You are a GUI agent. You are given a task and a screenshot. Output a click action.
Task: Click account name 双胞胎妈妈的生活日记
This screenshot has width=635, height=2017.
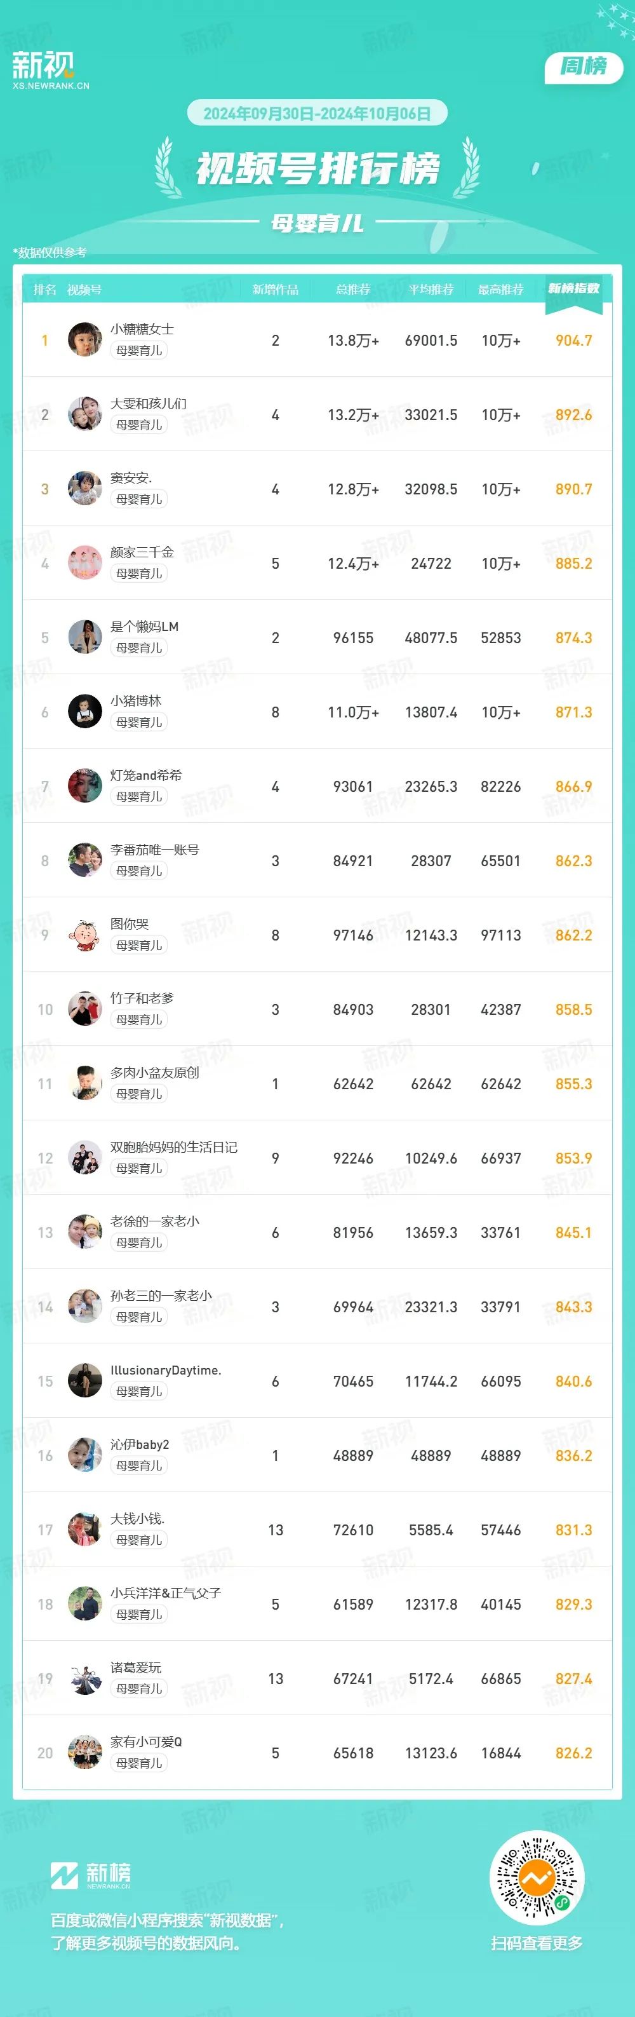[x=173, y=1147]
